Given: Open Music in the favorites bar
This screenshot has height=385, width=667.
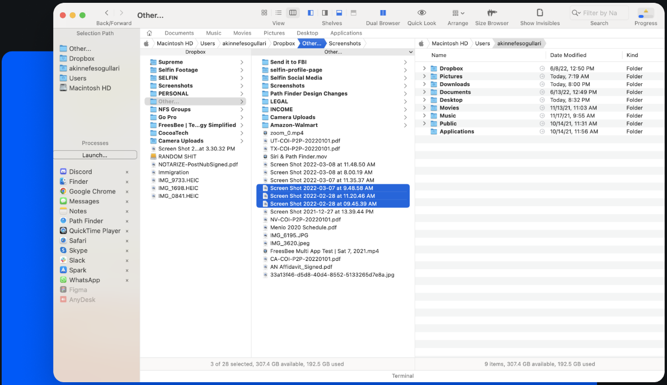Looking at the screenshot, I should point(214,33).
